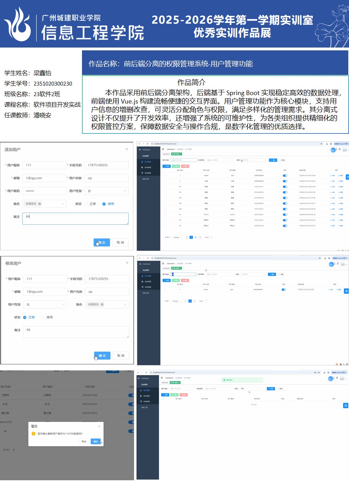
Task: Close the 修改用户 dialog with X
Action: click(127, 263)
